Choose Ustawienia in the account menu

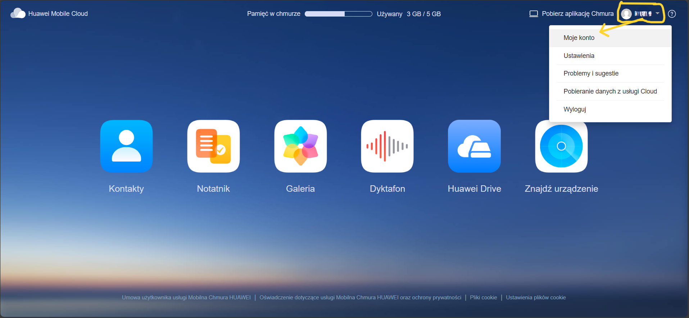[610, 56]
